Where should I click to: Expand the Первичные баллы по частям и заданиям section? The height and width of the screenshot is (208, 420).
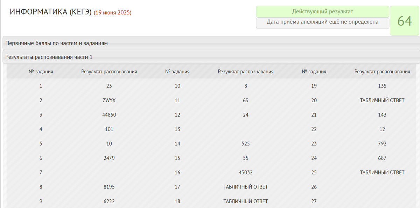click(x=211, y=43)
